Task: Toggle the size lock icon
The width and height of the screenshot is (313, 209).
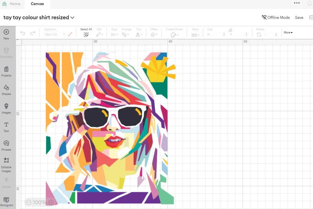Action: 230,30
